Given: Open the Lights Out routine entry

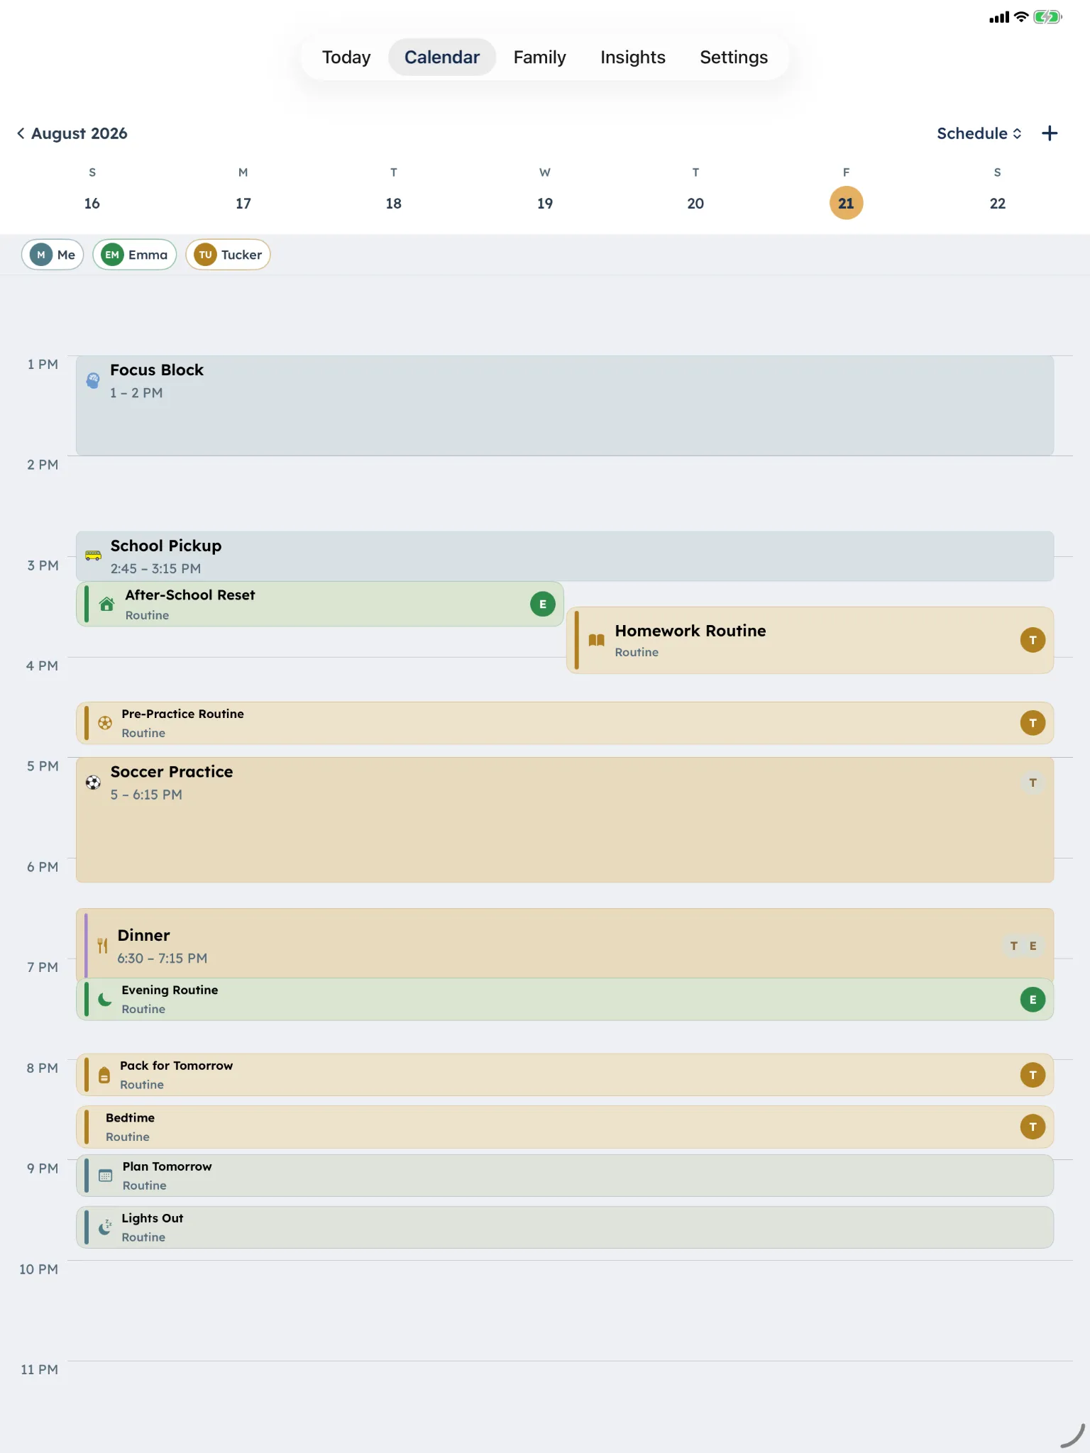Looking at the screenshot, I should tap(565, 1227).
